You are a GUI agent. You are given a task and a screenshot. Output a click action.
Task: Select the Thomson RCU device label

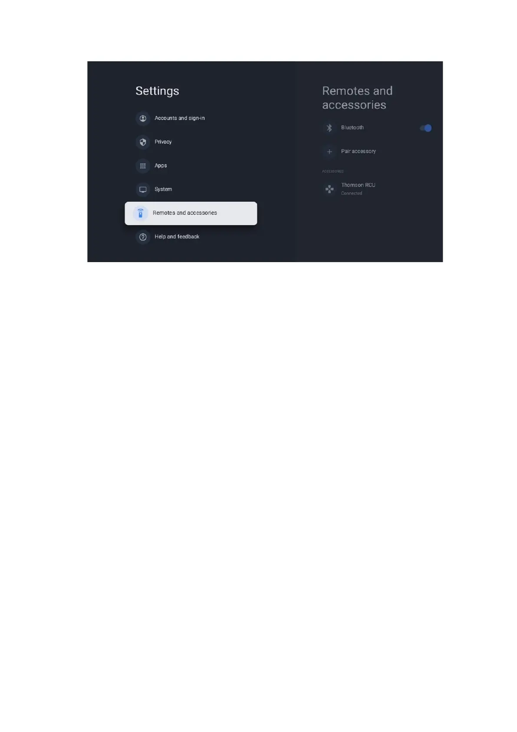(x=358, y=185)
